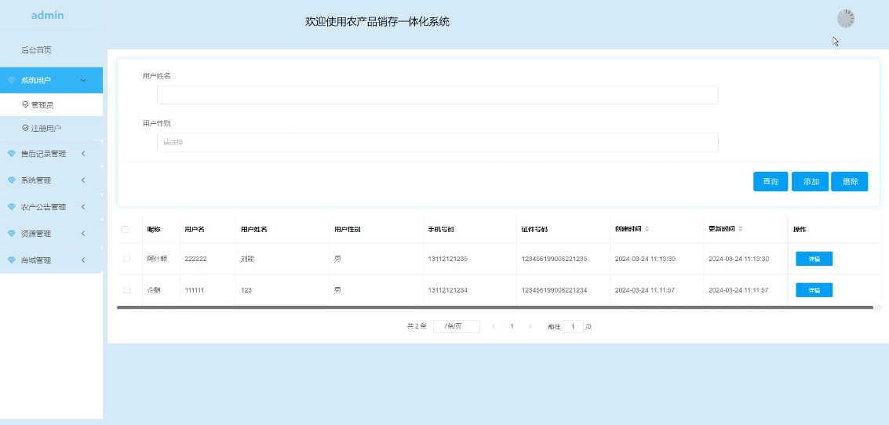Click the 系统用户 menu label
The width and height of the screenshot is (889, 425).
click(36, 81)
